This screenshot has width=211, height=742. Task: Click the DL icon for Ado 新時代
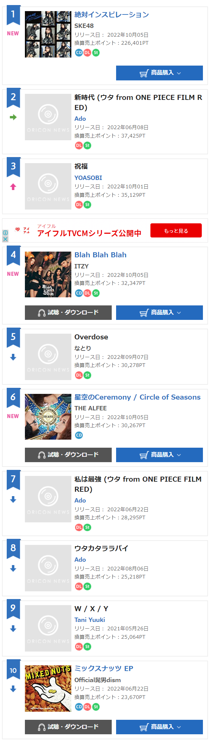click(79, 145)
